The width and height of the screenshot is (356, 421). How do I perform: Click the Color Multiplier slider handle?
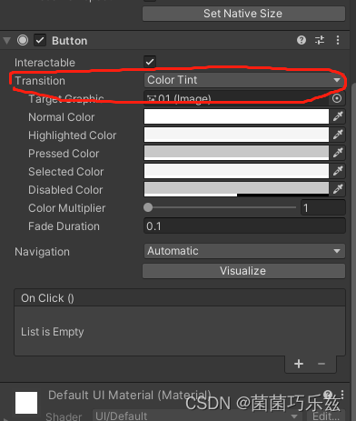tap(148, 207)
